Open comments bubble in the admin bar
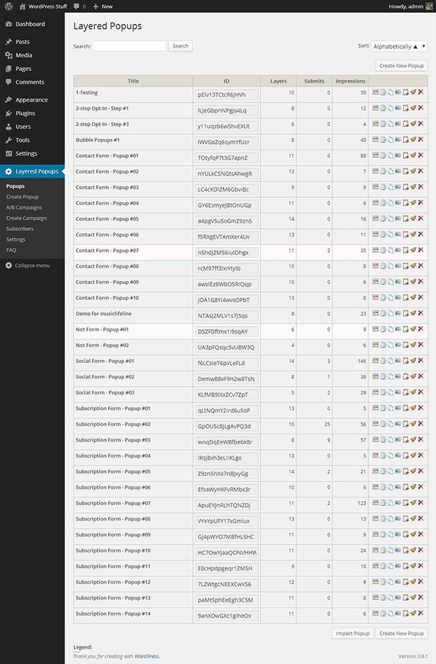The image size is (436, 664). tap(79, 6)
